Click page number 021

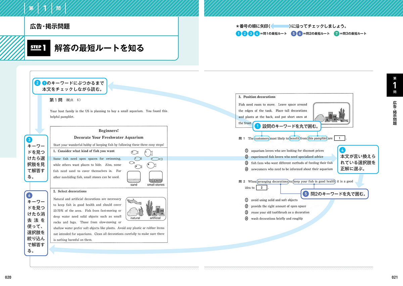[395, 277]
